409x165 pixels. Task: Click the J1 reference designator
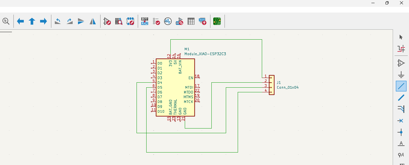point(279,83)
